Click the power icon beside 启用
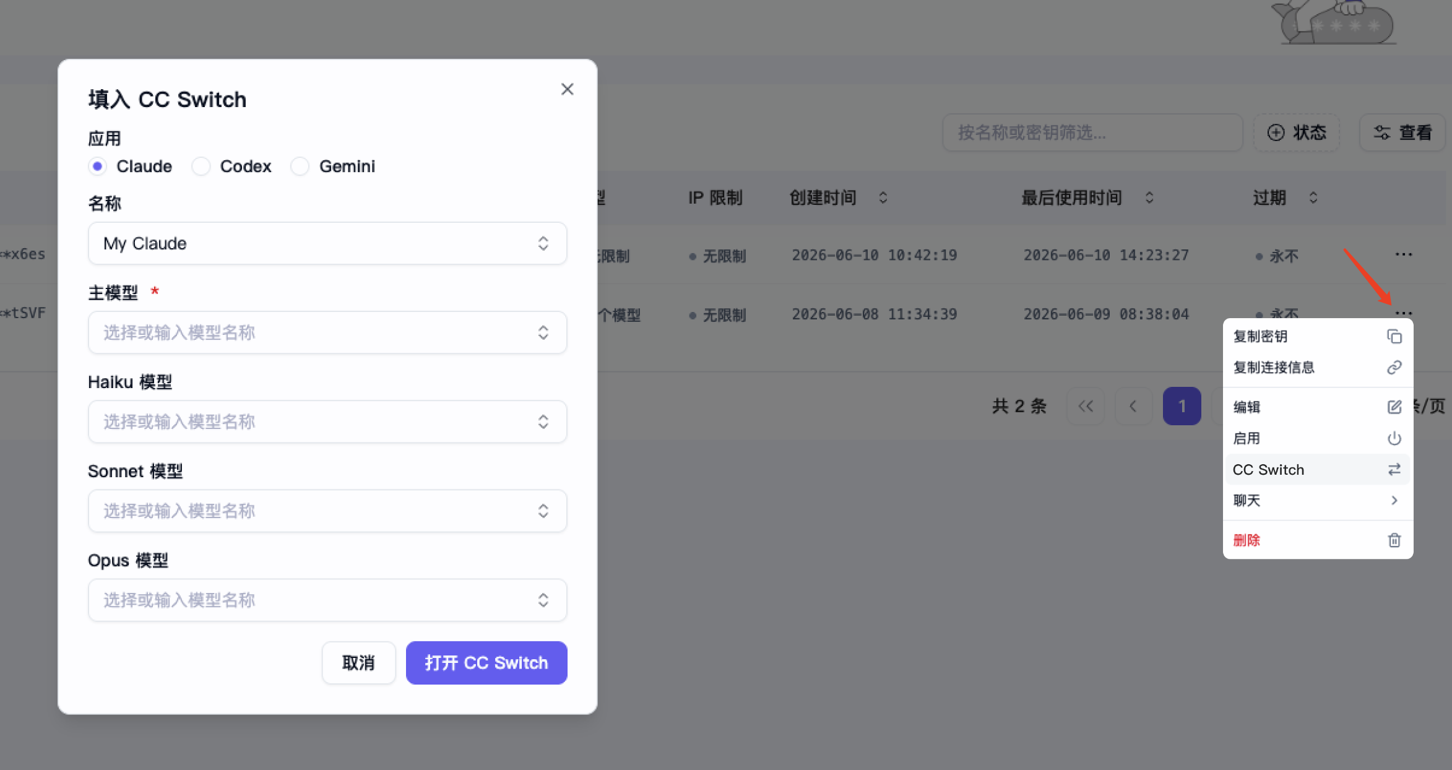 1394,438
